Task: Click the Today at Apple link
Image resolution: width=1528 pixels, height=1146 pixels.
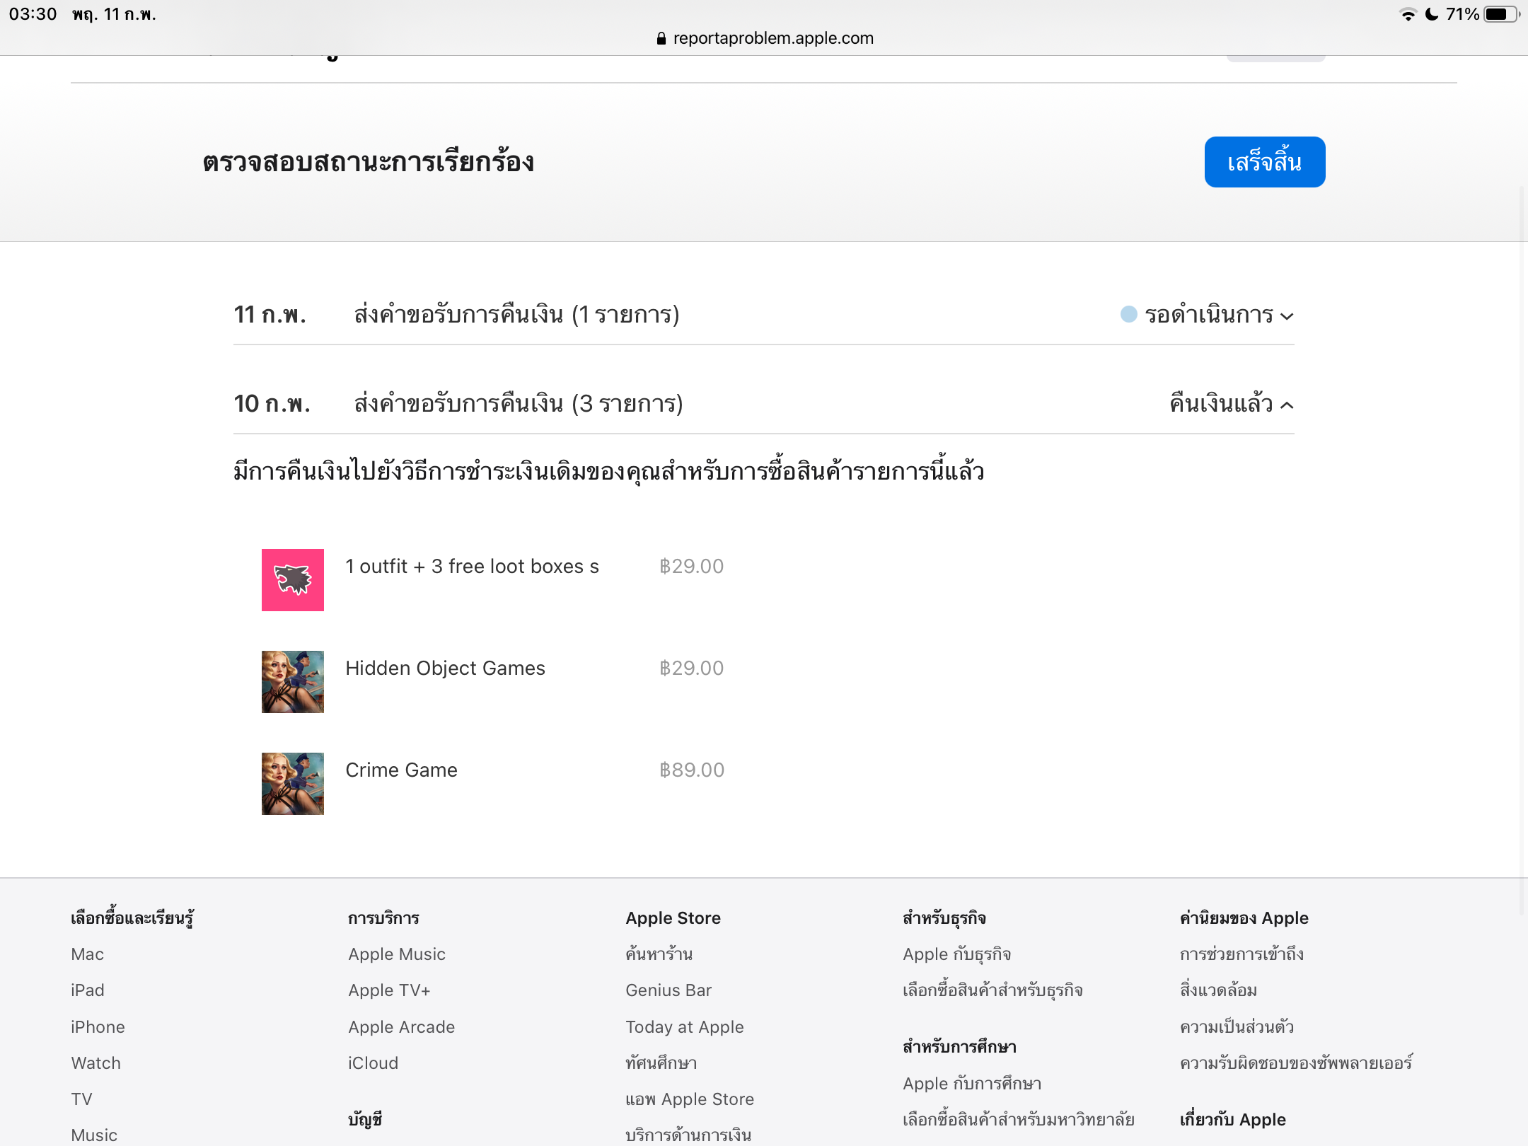Action: pyautogui.click(x=684, y=1026)
